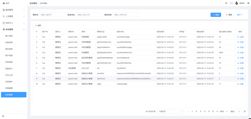The height and width of the screenshot is (119, 251).
Task: Expand more filters with 展开 link
Action: [240, 15]
